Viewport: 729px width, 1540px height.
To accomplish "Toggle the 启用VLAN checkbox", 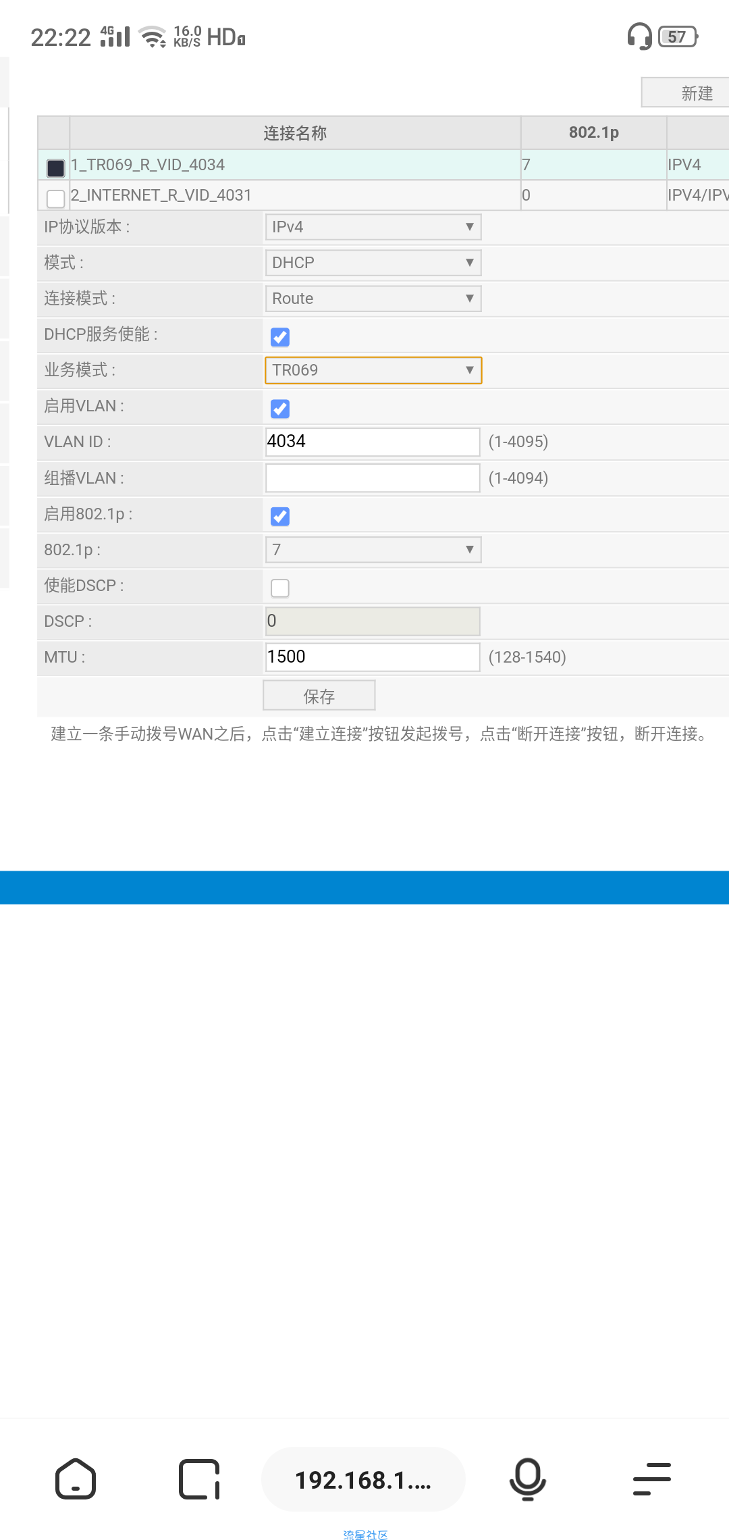I will 280,409.
